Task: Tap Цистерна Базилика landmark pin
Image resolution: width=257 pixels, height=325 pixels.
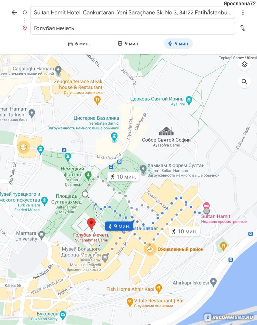Action: tap(114, 137)
